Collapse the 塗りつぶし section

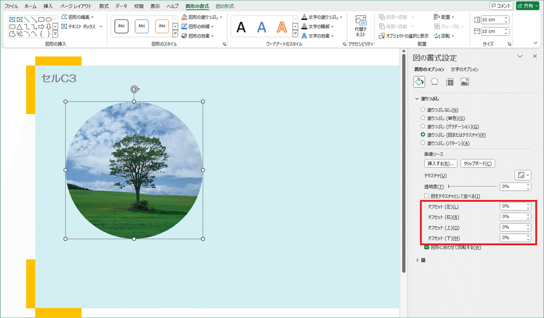click(417, 98)
